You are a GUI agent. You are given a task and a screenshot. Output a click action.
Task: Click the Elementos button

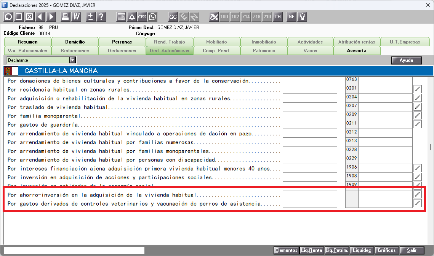pos(286,250)
